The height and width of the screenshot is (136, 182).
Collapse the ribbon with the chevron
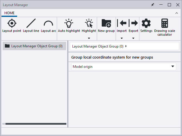176,13
